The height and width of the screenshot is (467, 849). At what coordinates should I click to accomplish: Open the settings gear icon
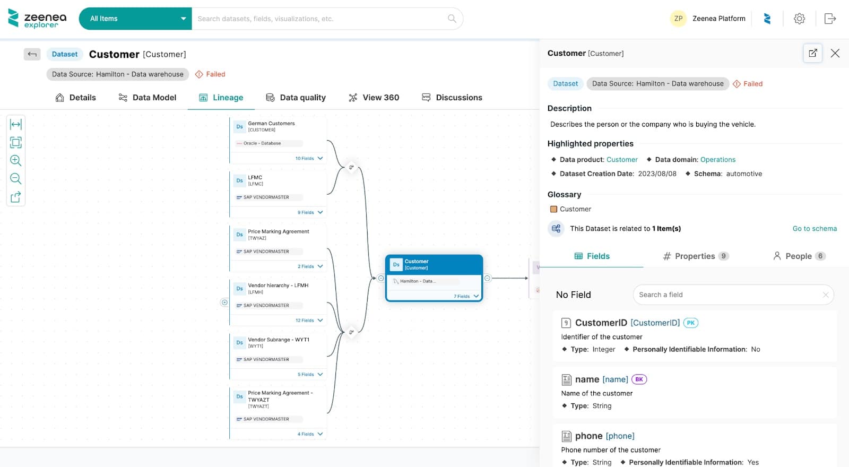point(799,19)
